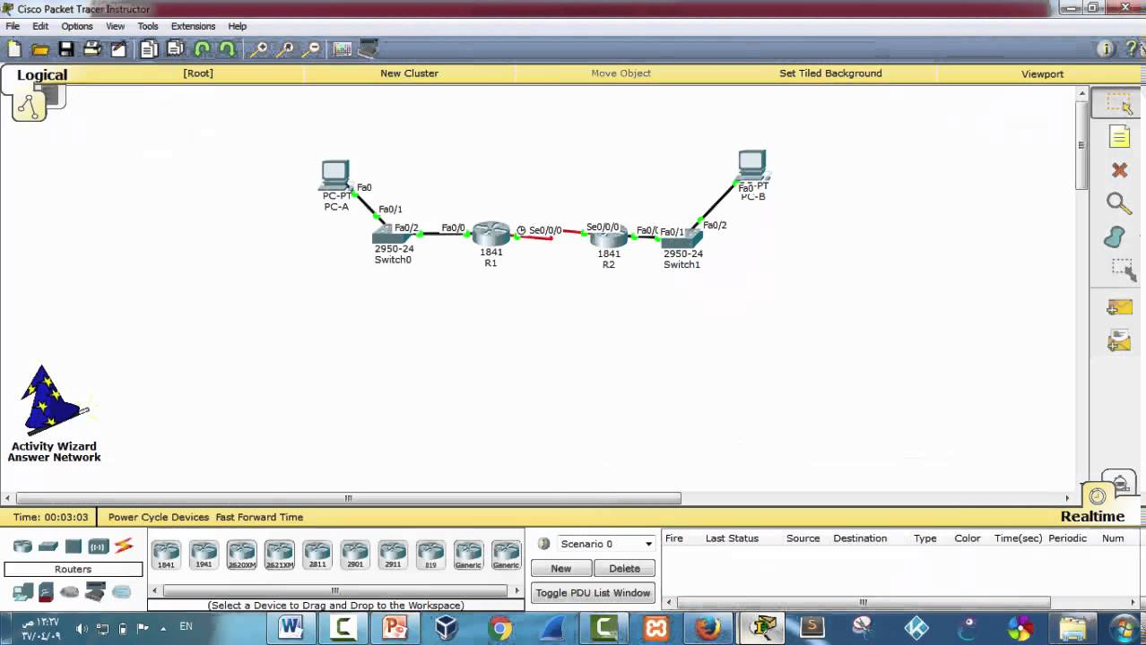Open the Drawing Palette icon
This screenshot has height=645, width=1146.
(x=343, y=49)
